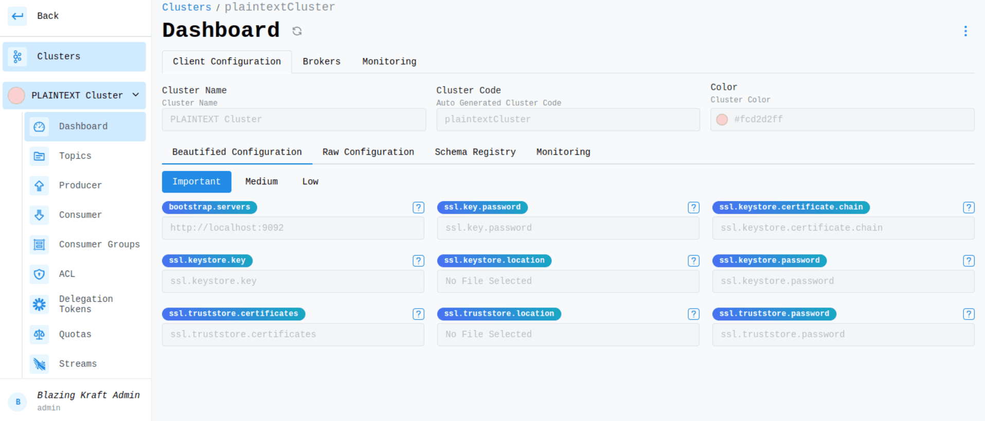
Task: Show help for ssl.keystore.certificate.chain
Action: [969, 207]
